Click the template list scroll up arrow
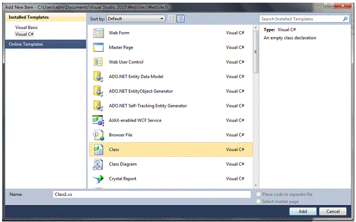Image resolution: width=356 pixels, height=222 pixels. tap(256, 28)
